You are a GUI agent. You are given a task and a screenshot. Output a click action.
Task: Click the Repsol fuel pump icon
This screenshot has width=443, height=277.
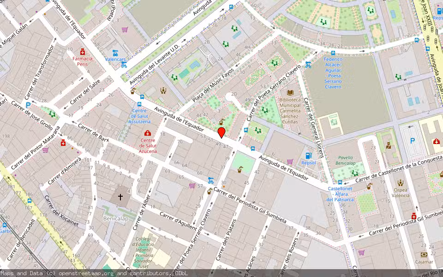[x=308, y=156]
